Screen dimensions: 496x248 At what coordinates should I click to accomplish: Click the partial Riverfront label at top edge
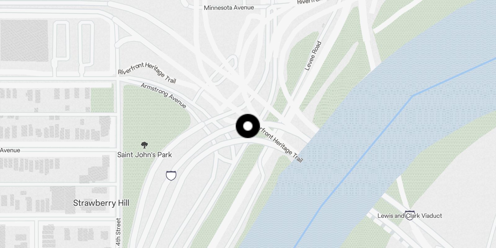(309, 2)
